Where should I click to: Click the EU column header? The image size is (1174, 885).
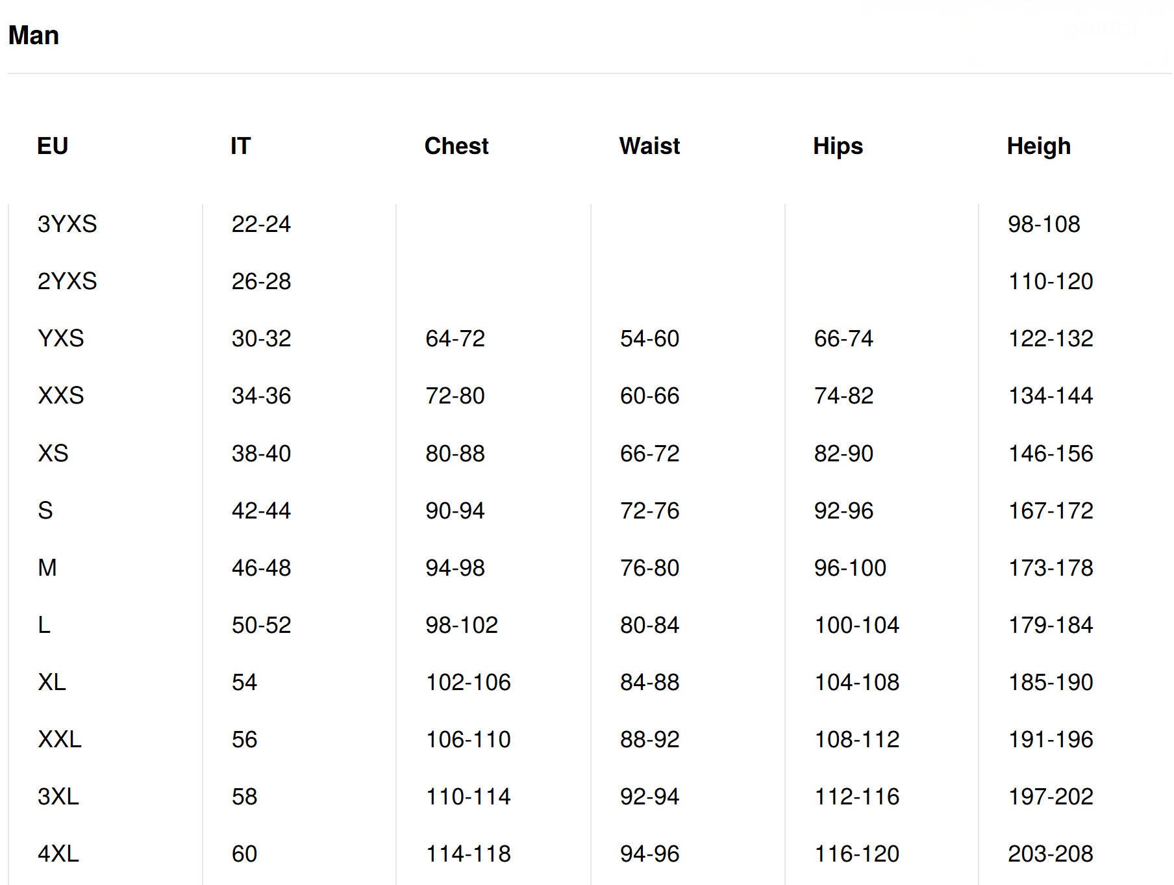[x=53, y=146]
